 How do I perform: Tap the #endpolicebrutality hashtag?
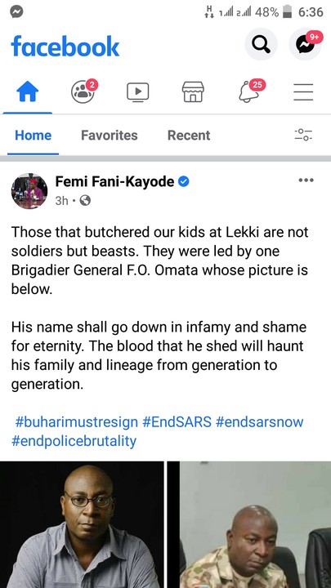[74, 441]
